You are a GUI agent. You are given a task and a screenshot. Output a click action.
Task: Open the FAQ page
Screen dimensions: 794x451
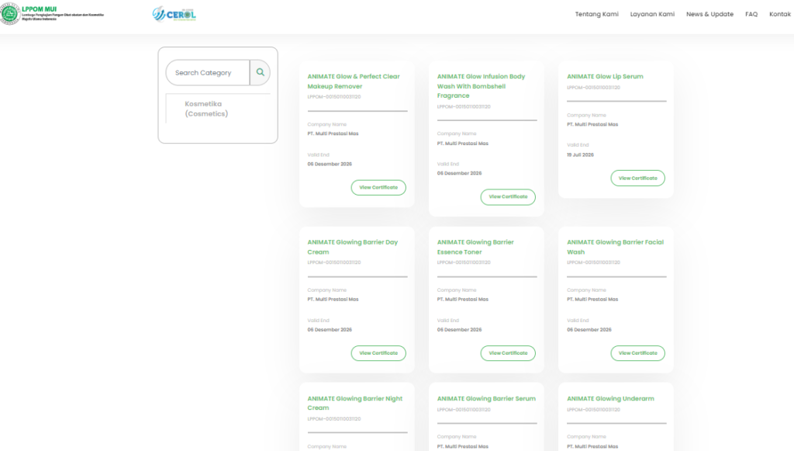point(751,14)
